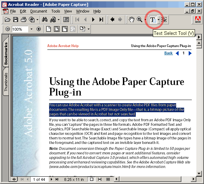This screenshot has width=204, height=184.
Task: Save a copy with floppy icon
Action: (x=15, y=20)
